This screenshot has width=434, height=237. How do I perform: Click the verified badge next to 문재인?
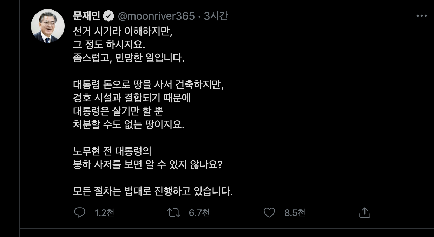click(x=109, y=16)
